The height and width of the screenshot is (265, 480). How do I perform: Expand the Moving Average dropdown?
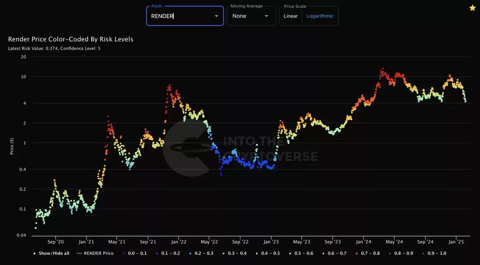pos(251,16)
